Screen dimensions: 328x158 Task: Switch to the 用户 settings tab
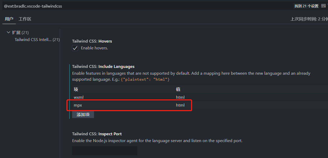coord(9,19)
